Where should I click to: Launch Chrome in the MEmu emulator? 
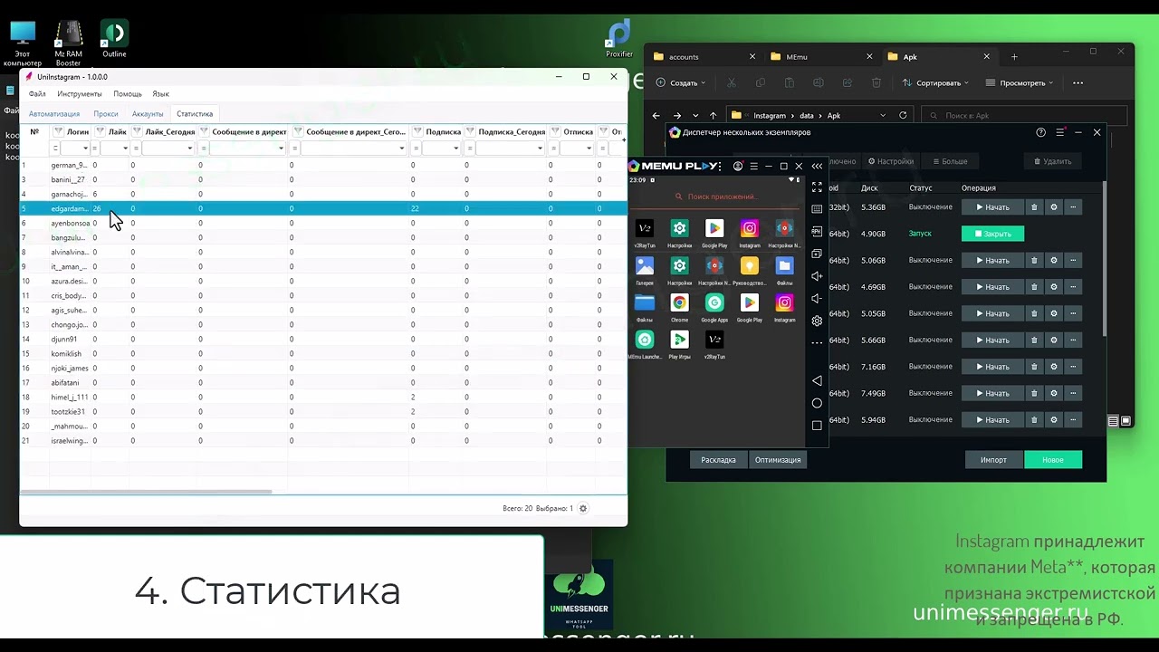[x=679, y=303]
